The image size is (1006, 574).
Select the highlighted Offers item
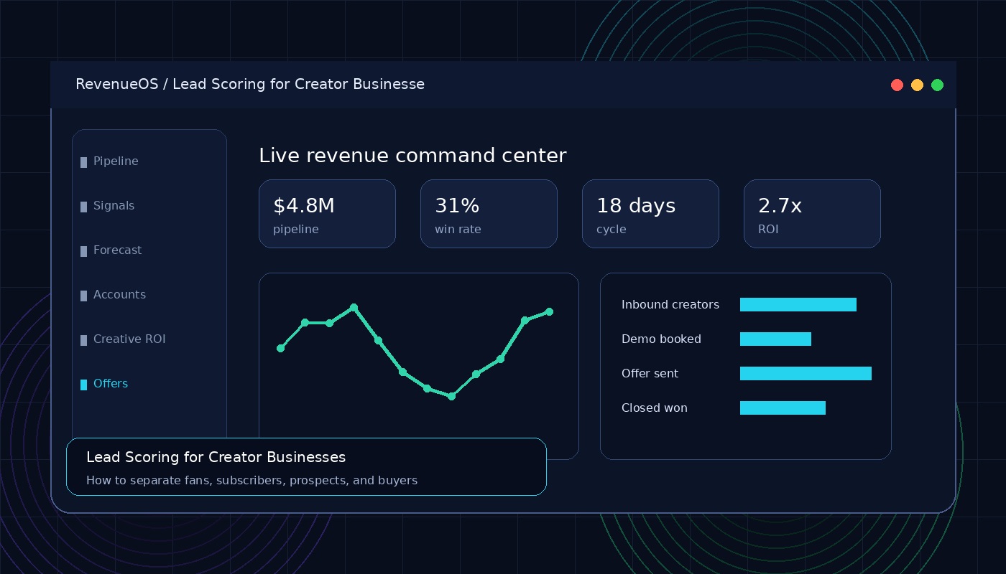tap(111, 384)
